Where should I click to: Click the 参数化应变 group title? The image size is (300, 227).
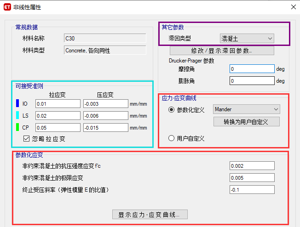tap(29, 155)
